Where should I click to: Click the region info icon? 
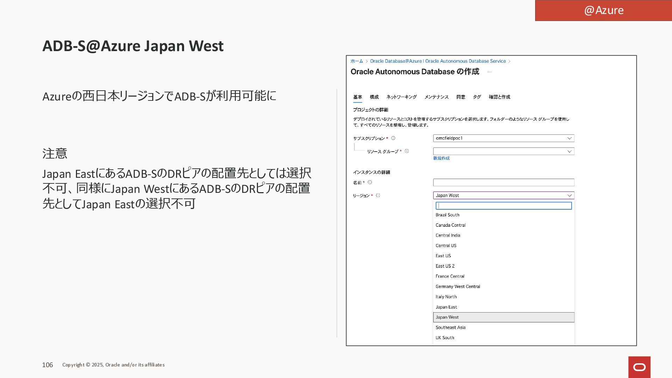[x=378, y=196]
